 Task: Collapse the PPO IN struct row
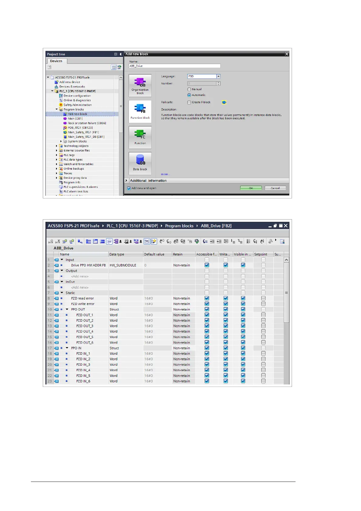pyautogui.click(x=67, y=348)
